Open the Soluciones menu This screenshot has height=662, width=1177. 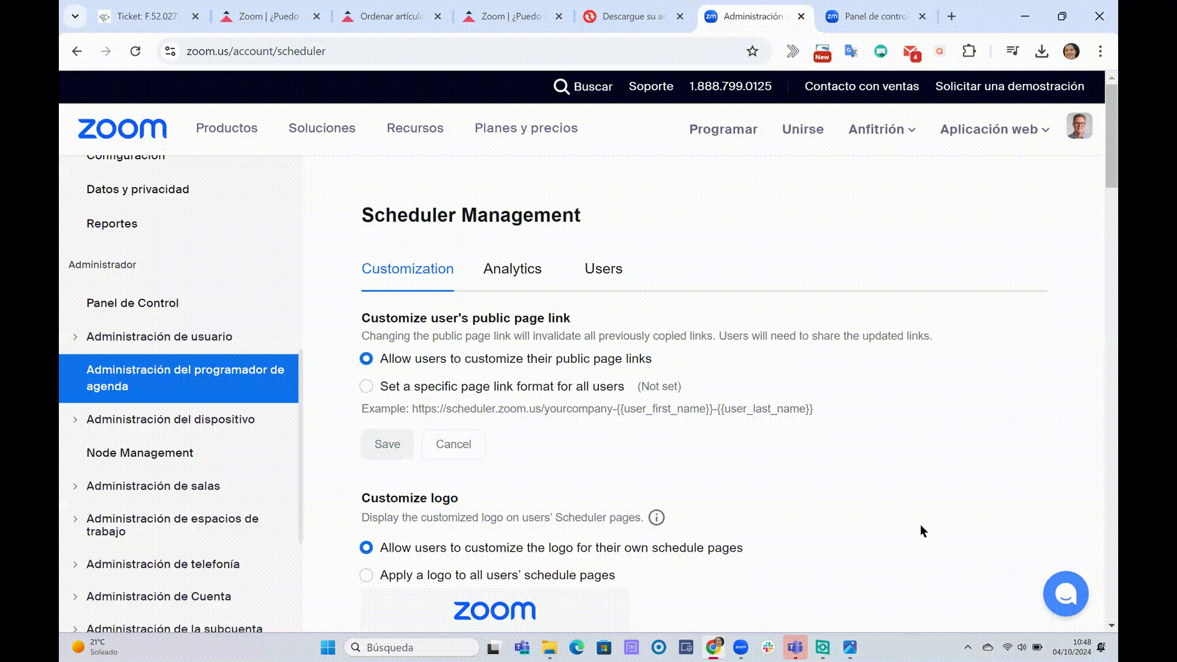(322, 128)
